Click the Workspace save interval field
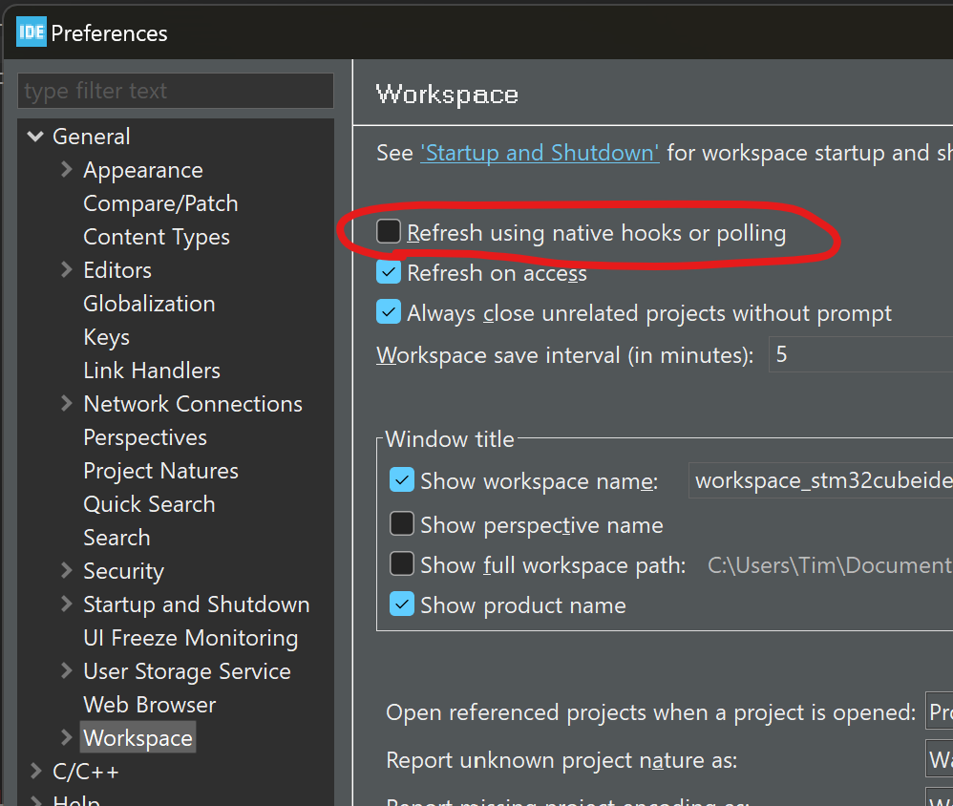Viewport: 953px width, 806px height. 859,355
